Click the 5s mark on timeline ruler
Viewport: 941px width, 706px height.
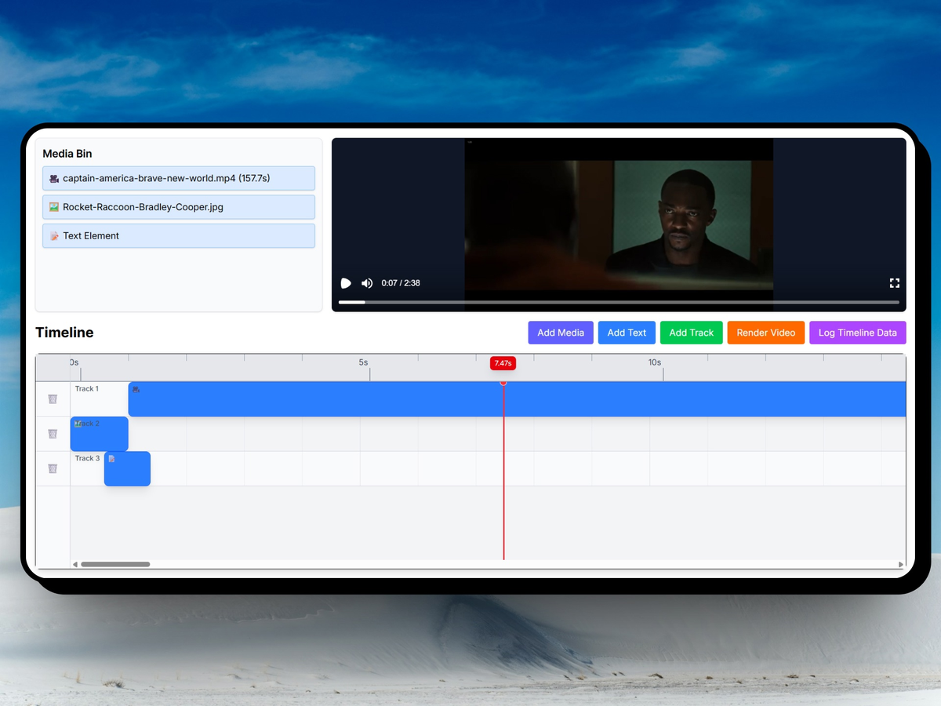(363, 362)
